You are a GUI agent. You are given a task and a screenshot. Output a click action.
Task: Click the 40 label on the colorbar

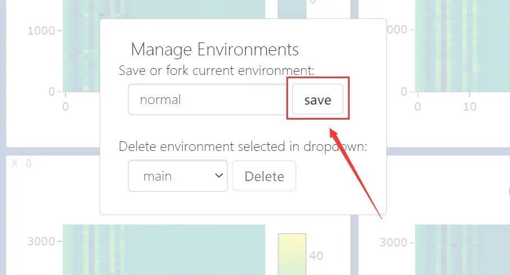pos(316,256)
